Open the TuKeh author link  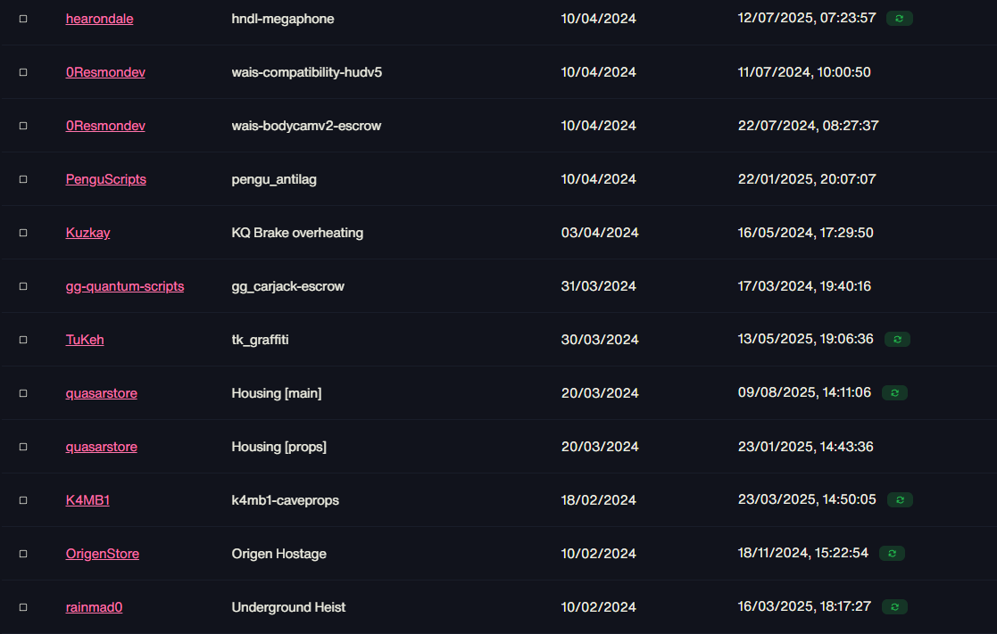(85, 339)
